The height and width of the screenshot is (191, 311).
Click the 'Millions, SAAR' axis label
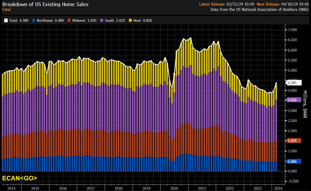(305, 104)
